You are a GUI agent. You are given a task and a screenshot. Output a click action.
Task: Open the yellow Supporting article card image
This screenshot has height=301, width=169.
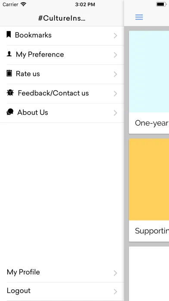pos(149,179)
